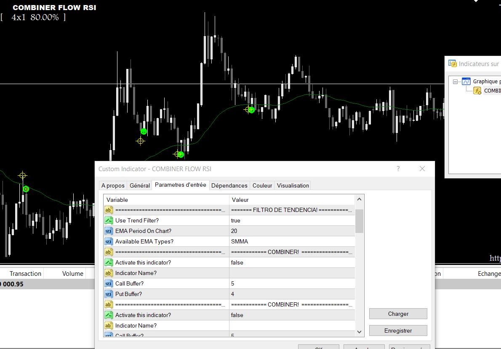501x349 pixels.
Task: Click the Graphique chart icon in Indicateurs window
Action: pos(466,81)
